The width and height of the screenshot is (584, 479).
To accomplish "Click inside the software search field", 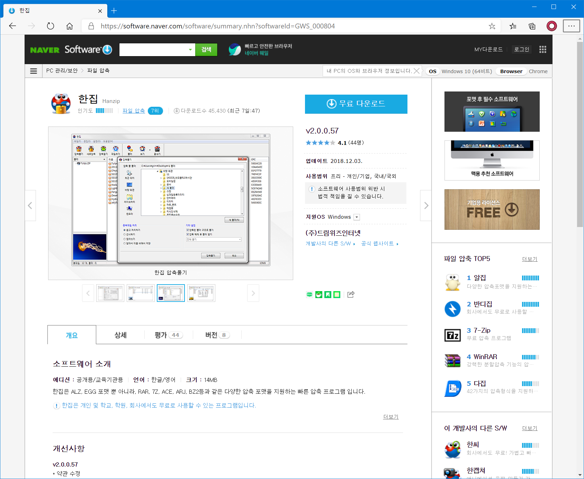I will 153,50.
